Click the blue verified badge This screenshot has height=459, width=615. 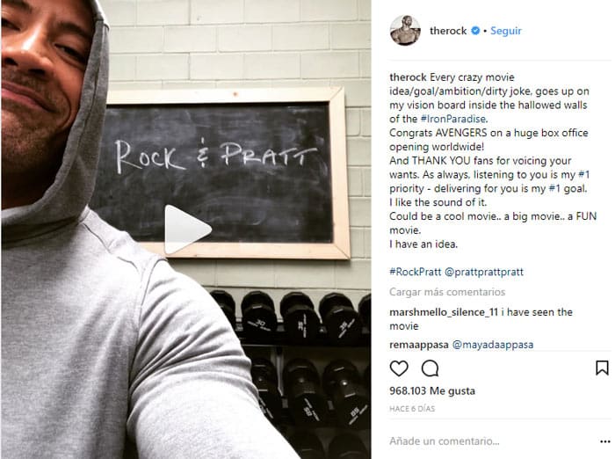[x=475, y=31]
